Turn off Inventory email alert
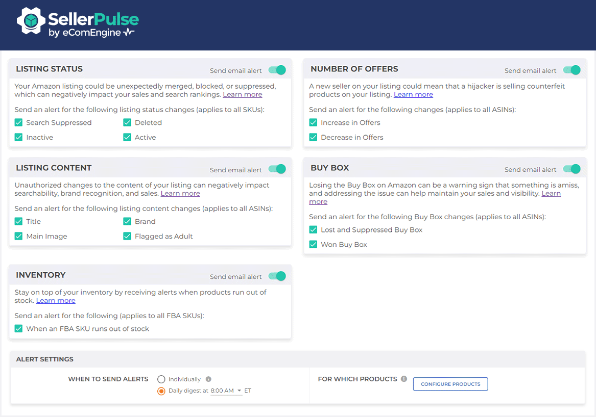596x417 pixels. click(x=277, y=276)
